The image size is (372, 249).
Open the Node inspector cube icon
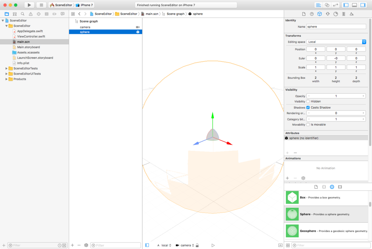click(320, 14)
